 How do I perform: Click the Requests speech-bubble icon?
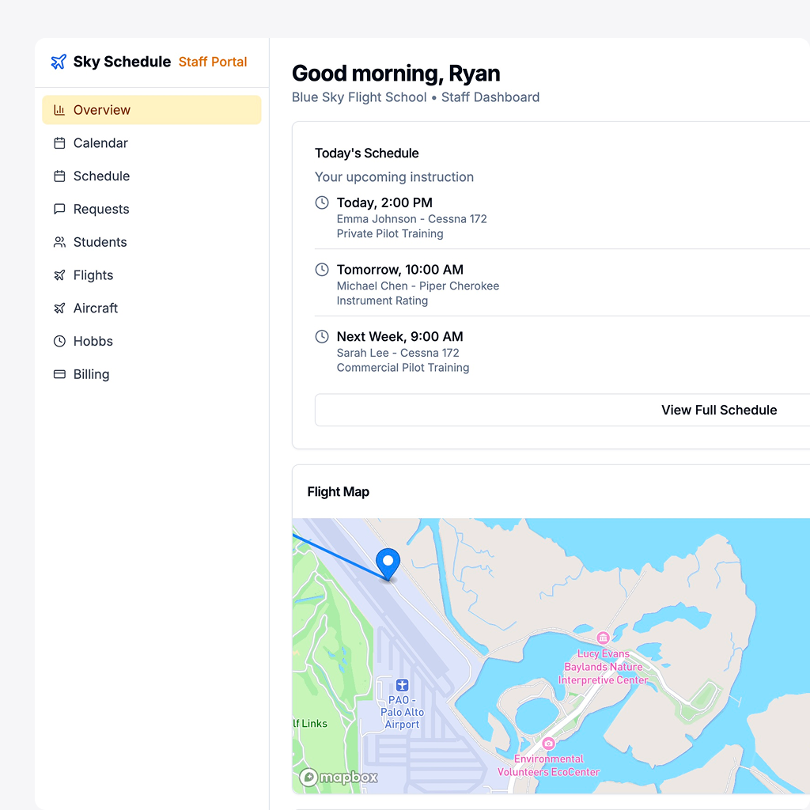click(59, 209)
